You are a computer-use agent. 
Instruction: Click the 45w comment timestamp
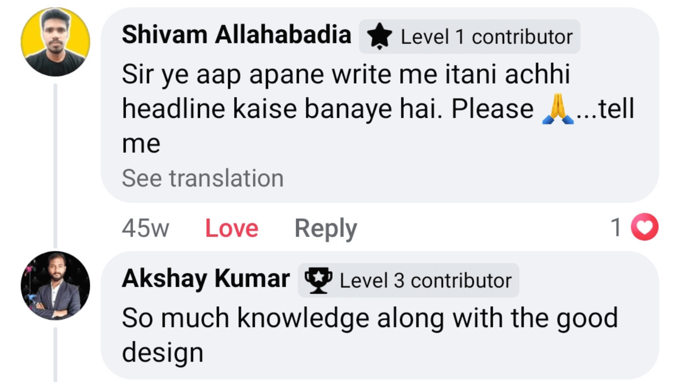[145, 228]
